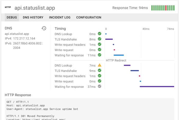Click the first DNS Lookup timeline dot
The image size is (179, 120).
click(x=106, y=34)
